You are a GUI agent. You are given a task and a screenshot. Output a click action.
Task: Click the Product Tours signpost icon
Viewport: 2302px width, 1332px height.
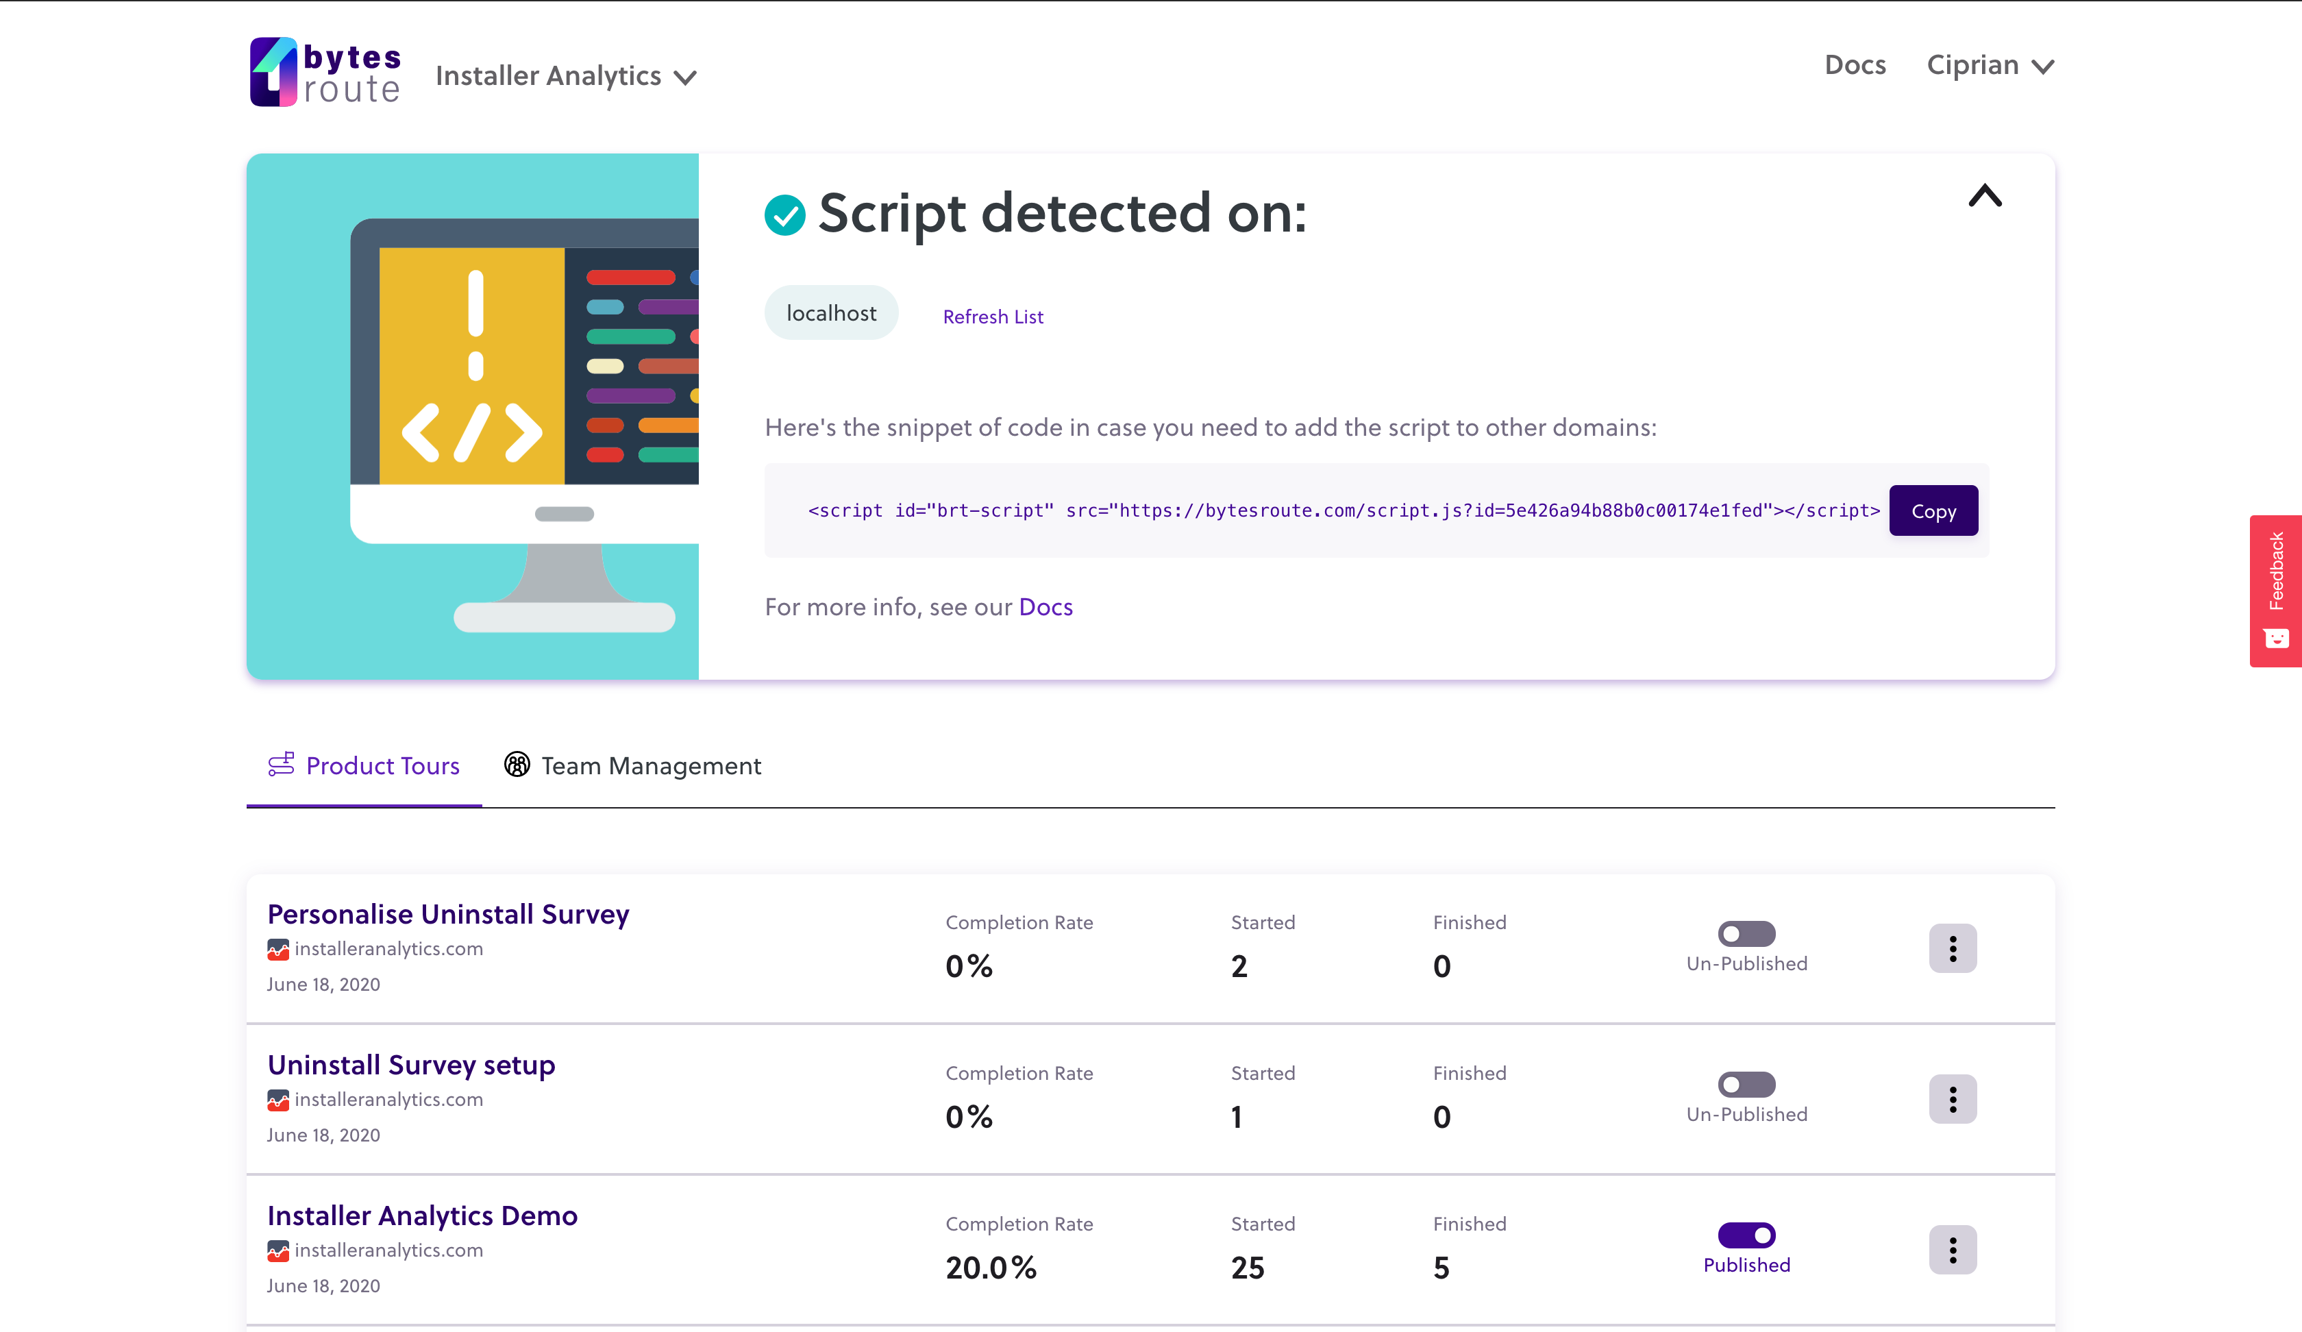[280, 765]
